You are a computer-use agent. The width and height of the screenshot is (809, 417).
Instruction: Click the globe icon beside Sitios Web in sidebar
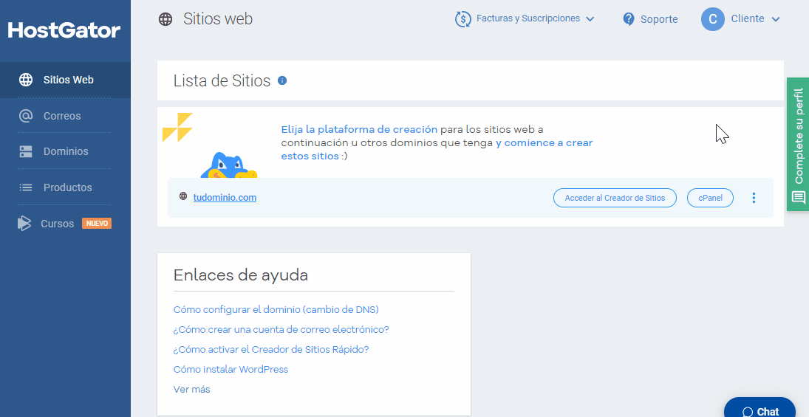(25, 80)
